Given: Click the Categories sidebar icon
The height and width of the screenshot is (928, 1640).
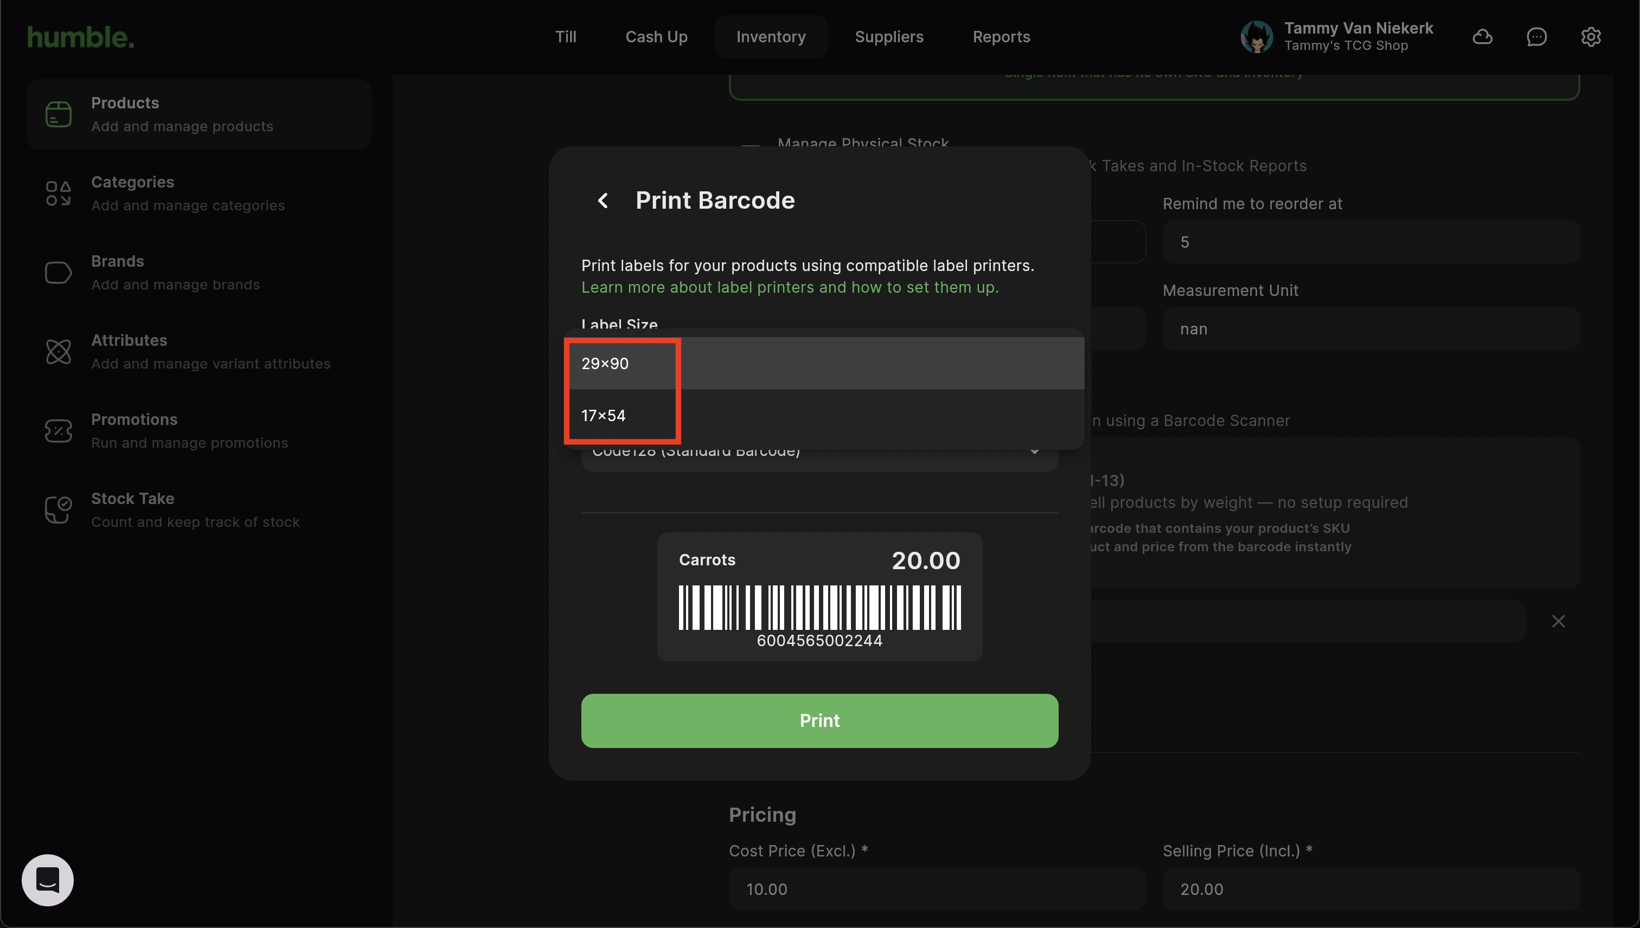Looking at the screenshot, I should (58, 194).
